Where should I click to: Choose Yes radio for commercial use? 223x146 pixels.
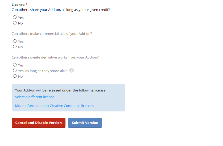tap(15, 41)
